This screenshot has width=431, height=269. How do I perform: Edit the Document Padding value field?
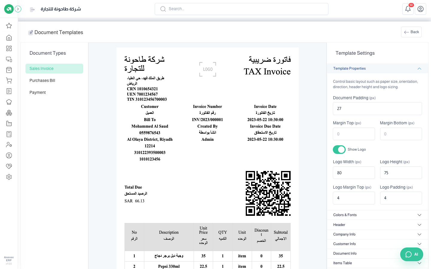377,108
